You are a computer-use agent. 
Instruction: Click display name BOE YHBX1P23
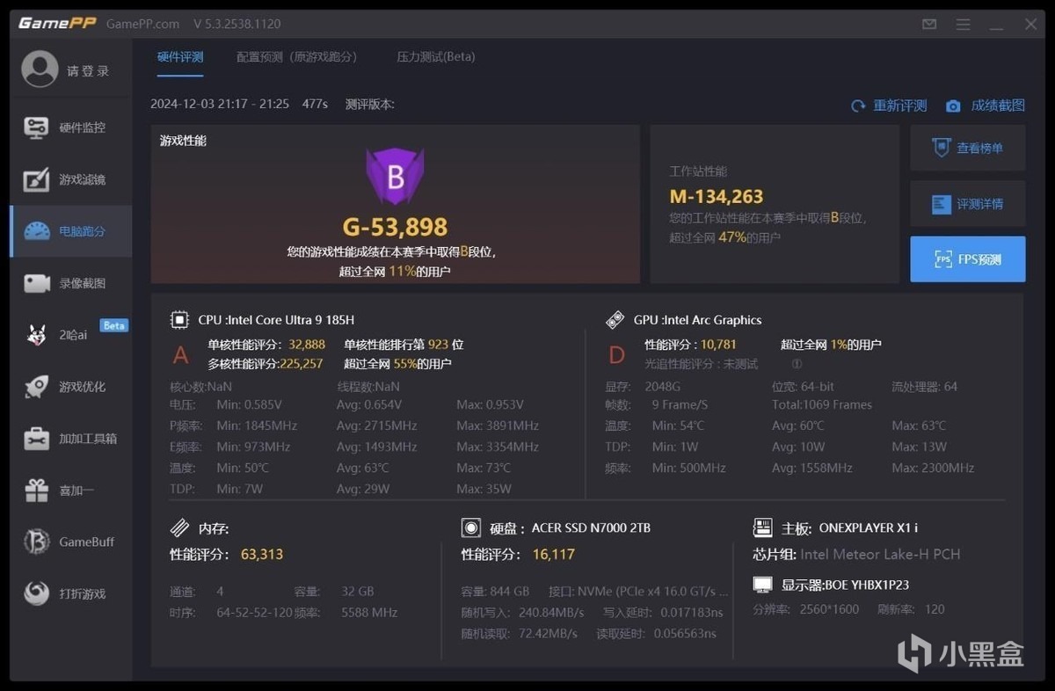coord(867,585)
